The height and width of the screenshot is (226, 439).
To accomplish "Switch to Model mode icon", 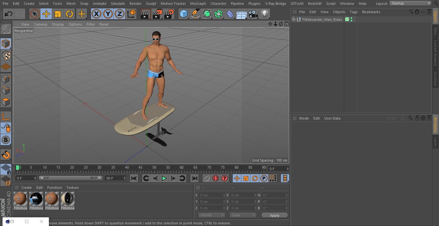I will tap(6, 44).
